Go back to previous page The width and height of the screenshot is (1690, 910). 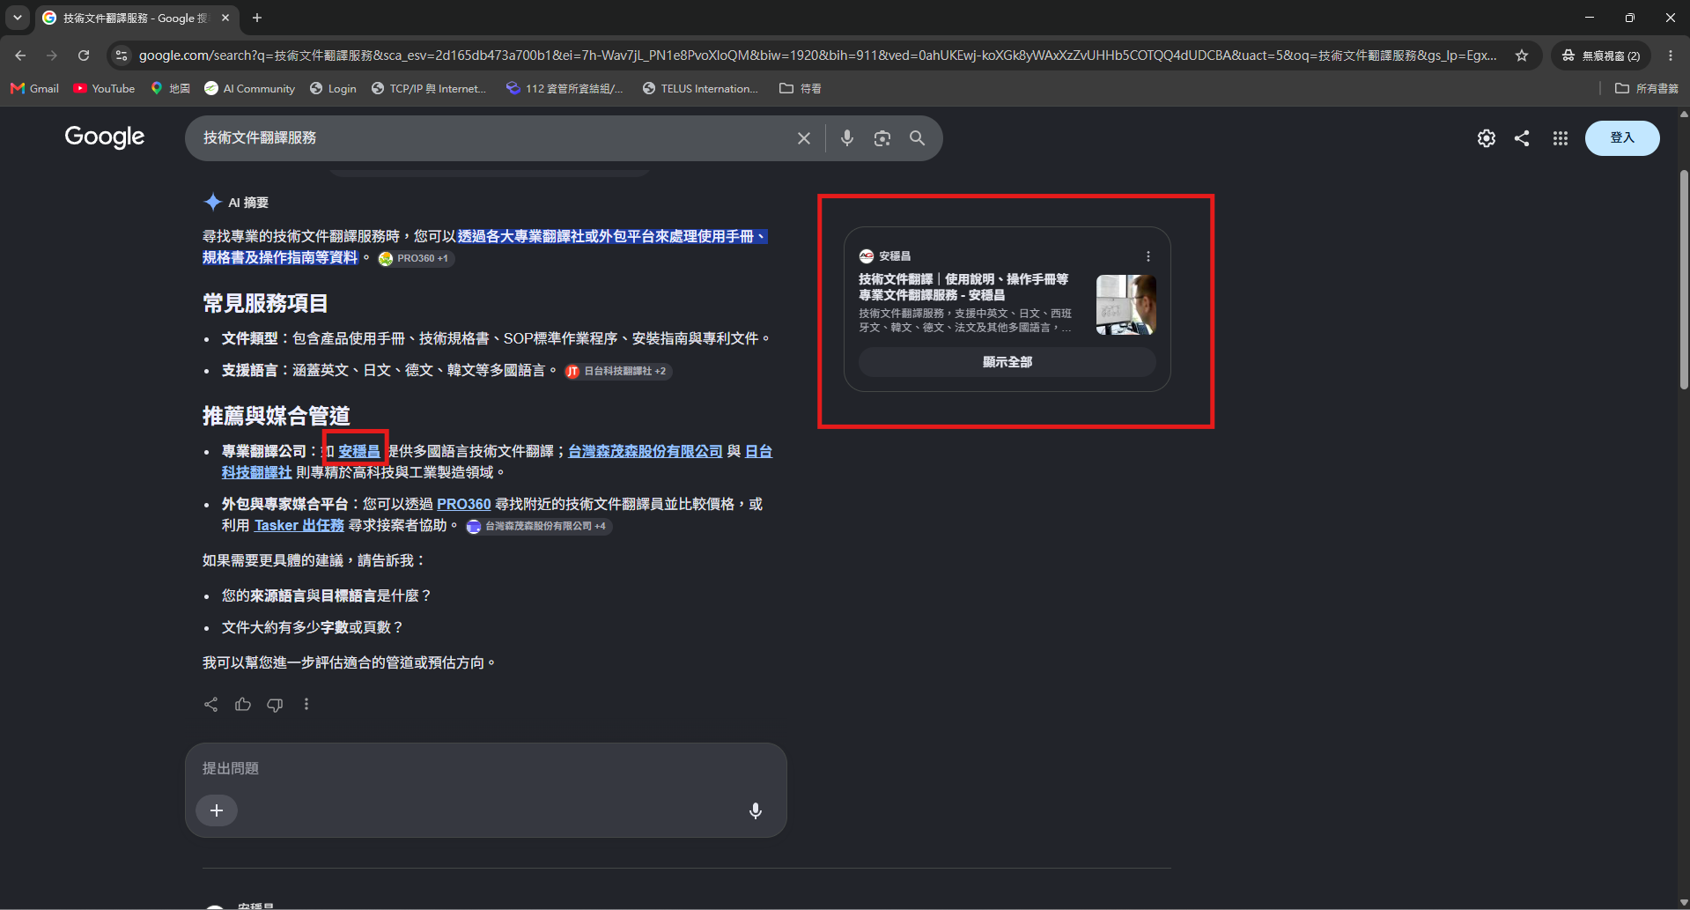[20, 55]
